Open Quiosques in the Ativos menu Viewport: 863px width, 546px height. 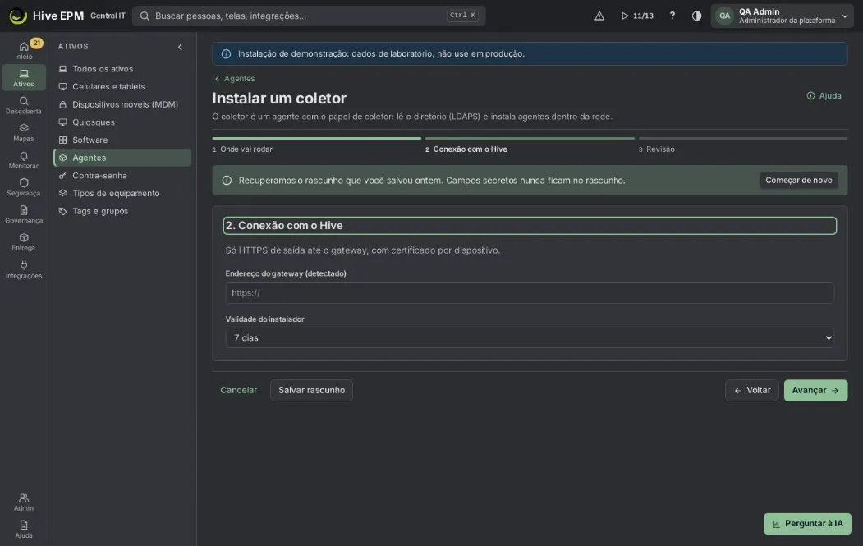(122, 122)
